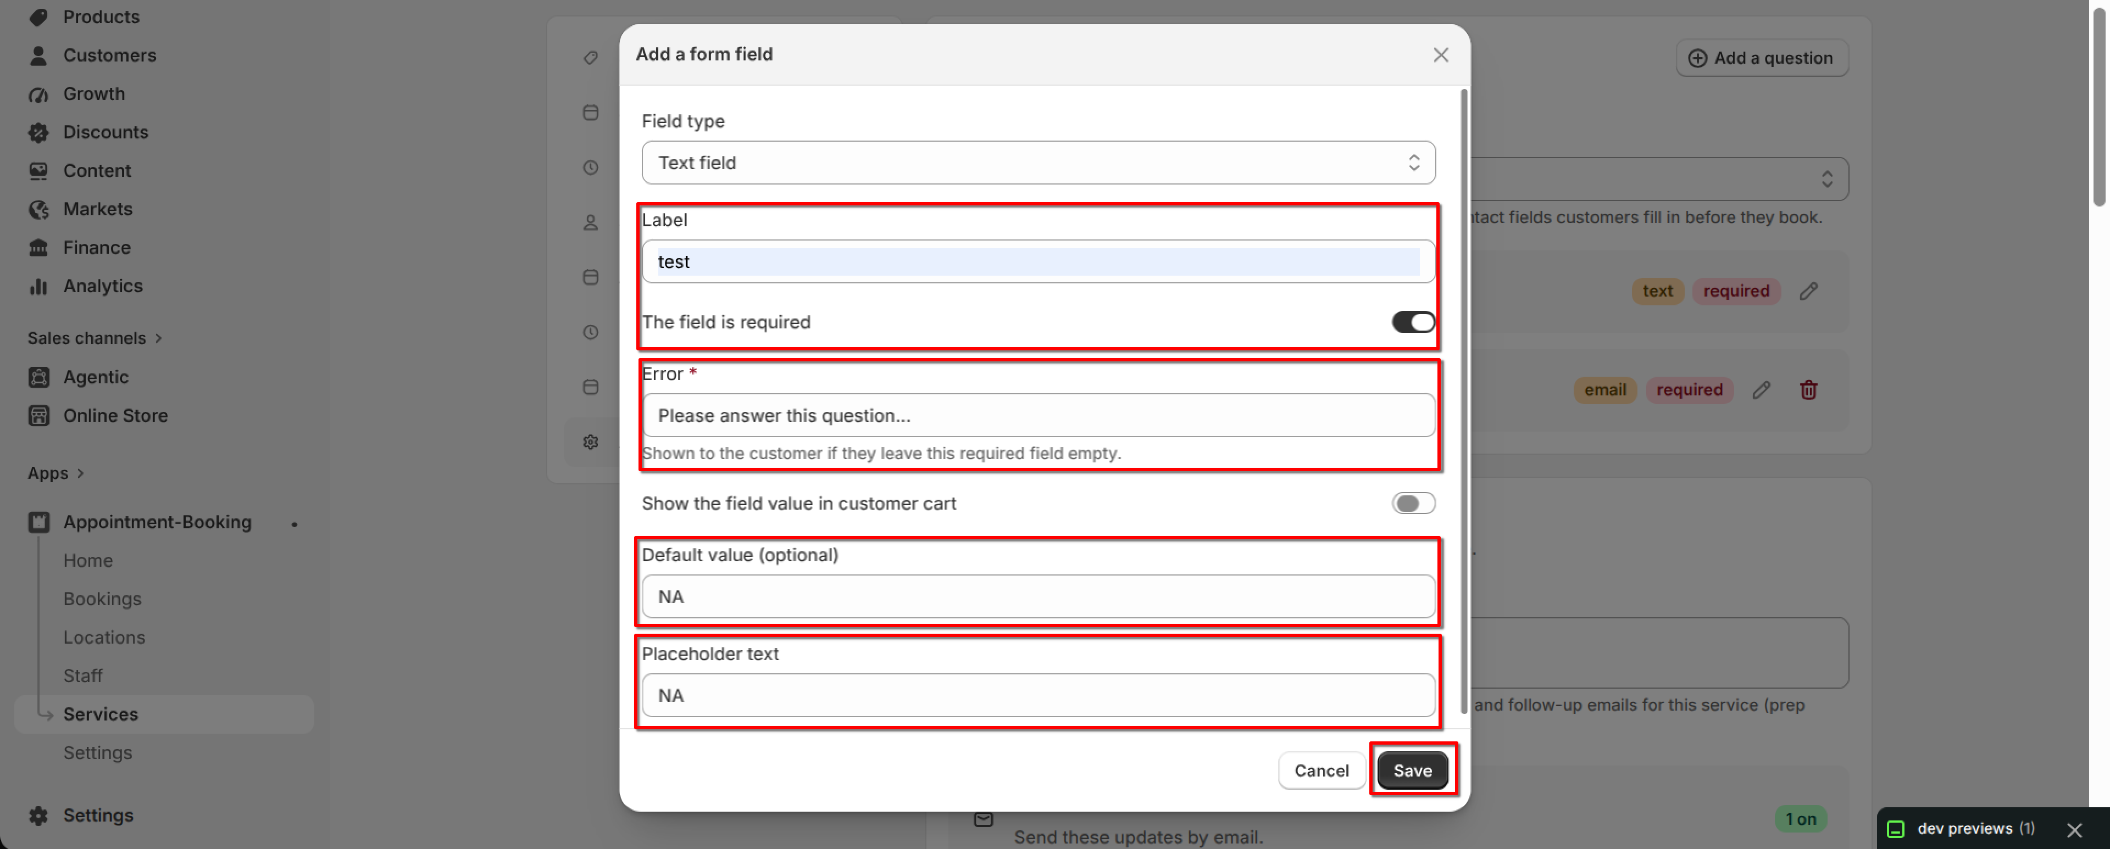Open the Staff submenu item
Screen dimensions: 2110x849
pos(83,675)
